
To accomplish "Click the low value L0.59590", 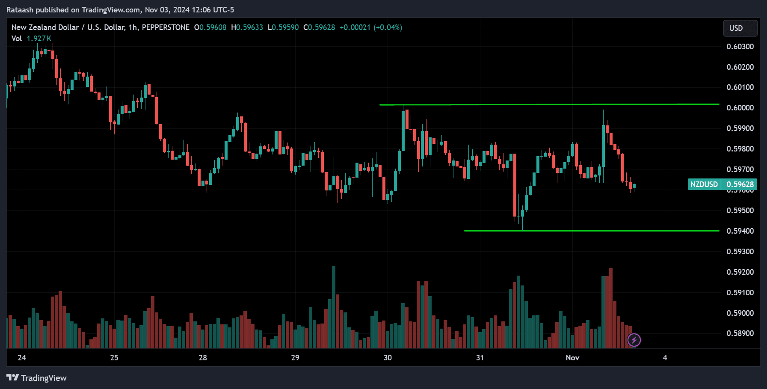I will point(283,27).
